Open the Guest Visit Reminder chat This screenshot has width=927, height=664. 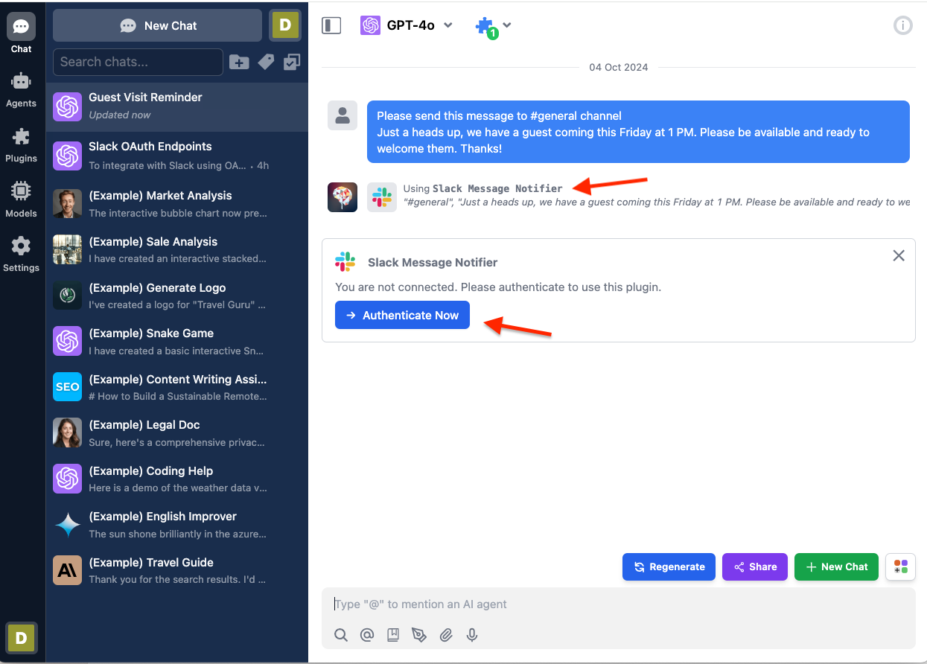(177, 106)
